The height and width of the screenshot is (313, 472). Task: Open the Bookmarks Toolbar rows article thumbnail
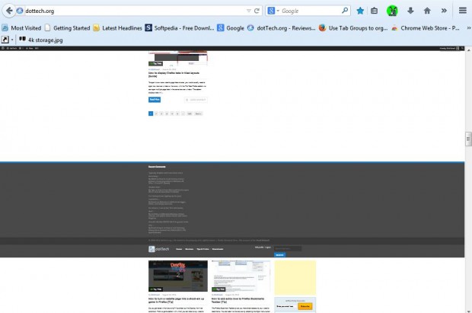(241, 276)
